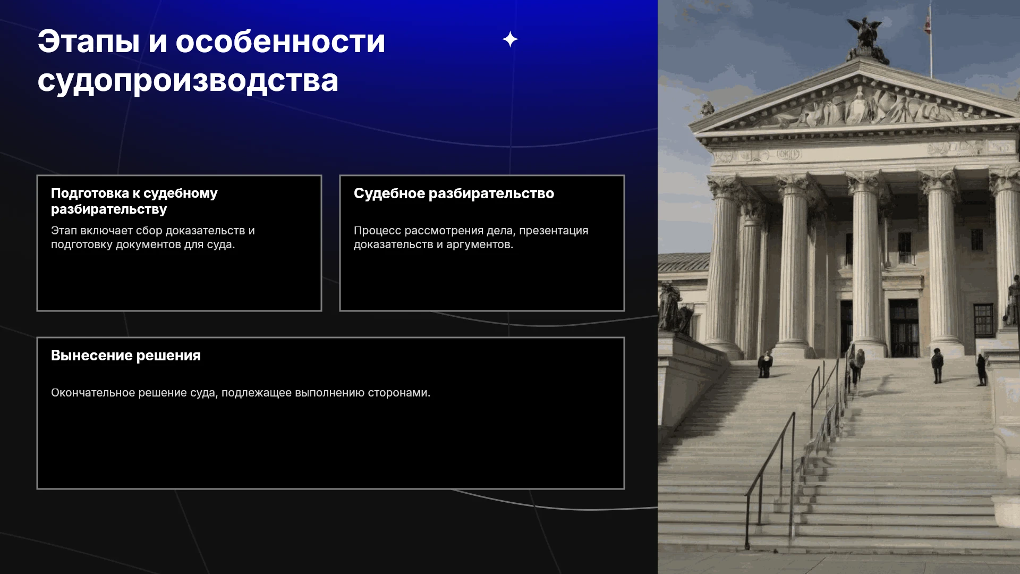Click the word 'судопроизводства' in the title
The image size is (1020, 574).
click(188, 81)
